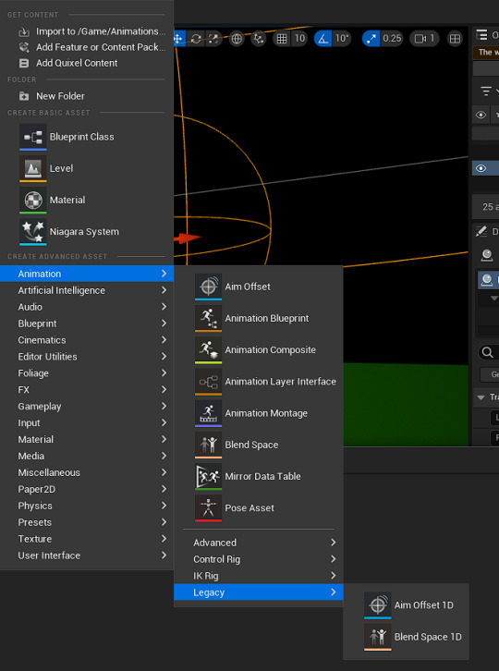499x671 pixels.
Task: Open the Paper2D submenu
Action: coord(87,490)
